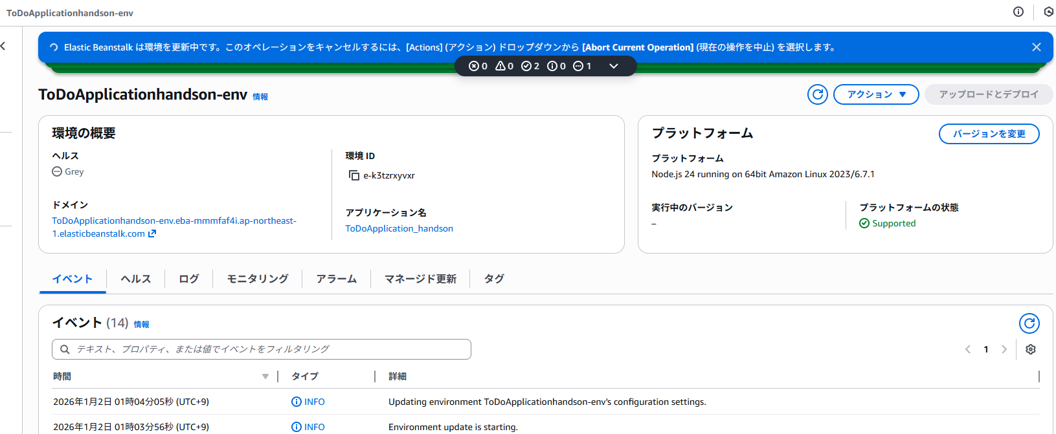Switch to the マネージド更新 tab
The height and width of the screenshot is (434, 1056).
pyautogui.click(x=421, y=279)
